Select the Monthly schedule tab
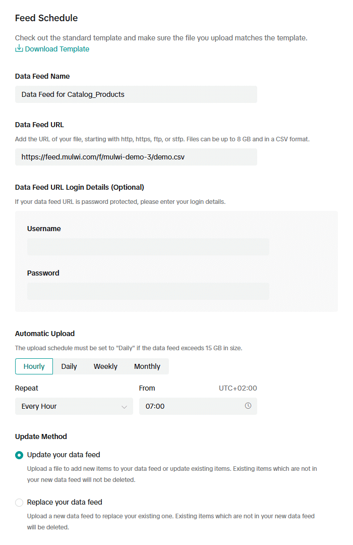 tap(147, 366)
